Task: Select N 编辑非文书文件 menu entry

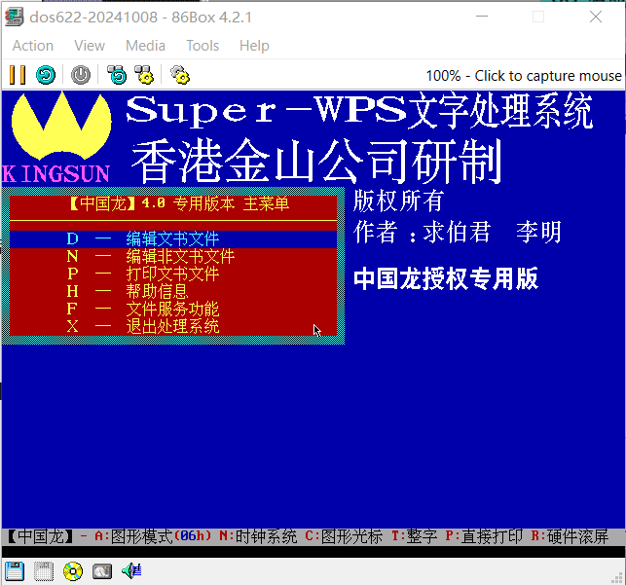Action: tap(173, 257)
